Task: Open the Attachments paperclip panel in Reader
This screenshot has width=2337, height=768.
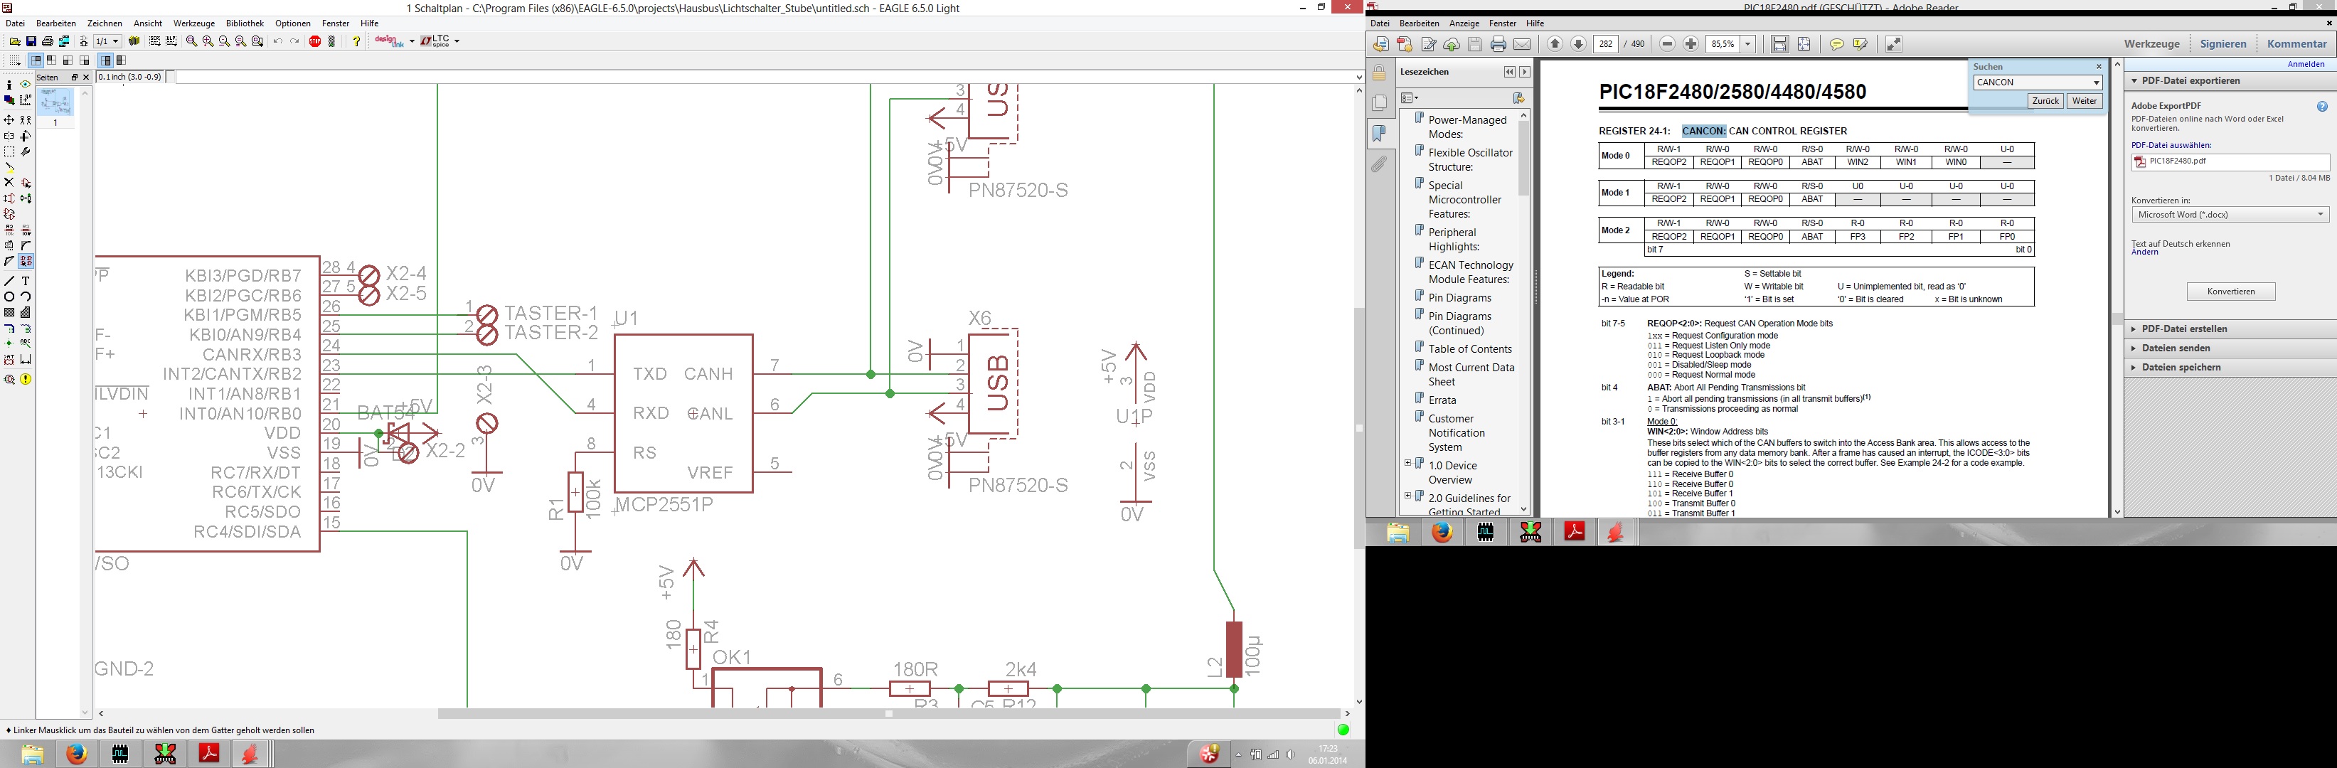Action: click(1379, 164)
